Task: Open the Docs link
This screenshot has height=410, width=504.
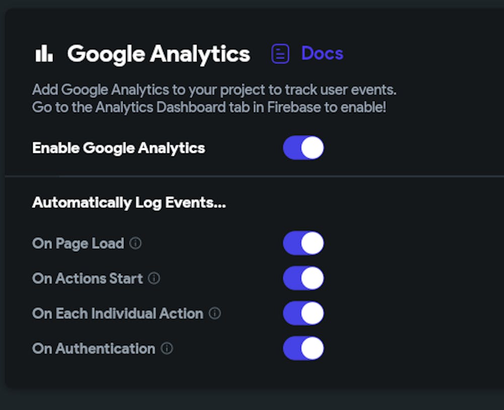Action: click(322, 53)
